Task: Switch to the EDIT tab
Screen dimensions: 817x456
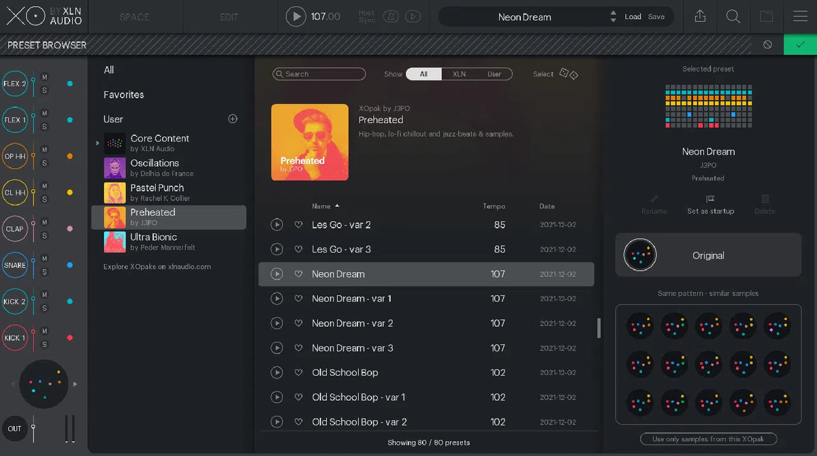Action: 229,16
